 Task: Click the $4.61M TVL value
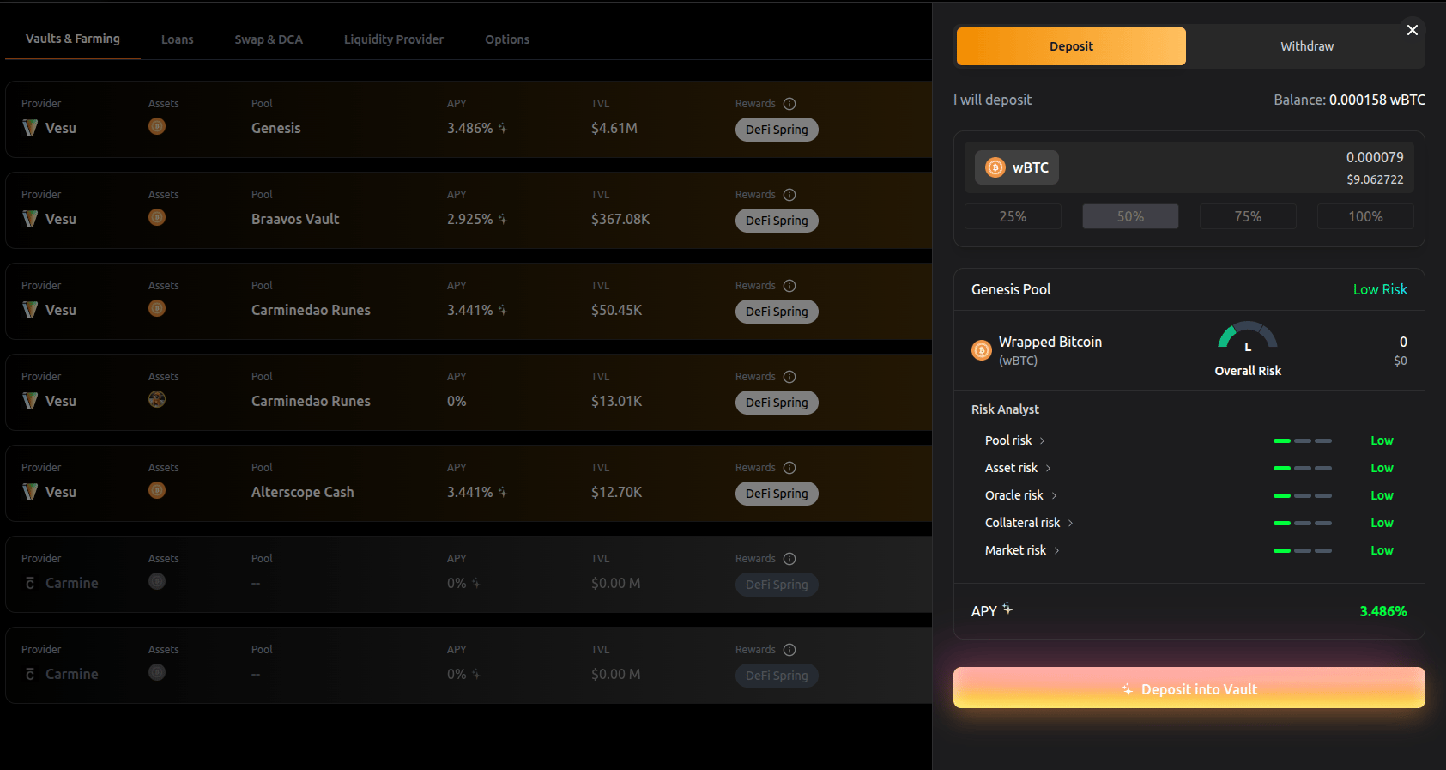[x=614, y=128]
